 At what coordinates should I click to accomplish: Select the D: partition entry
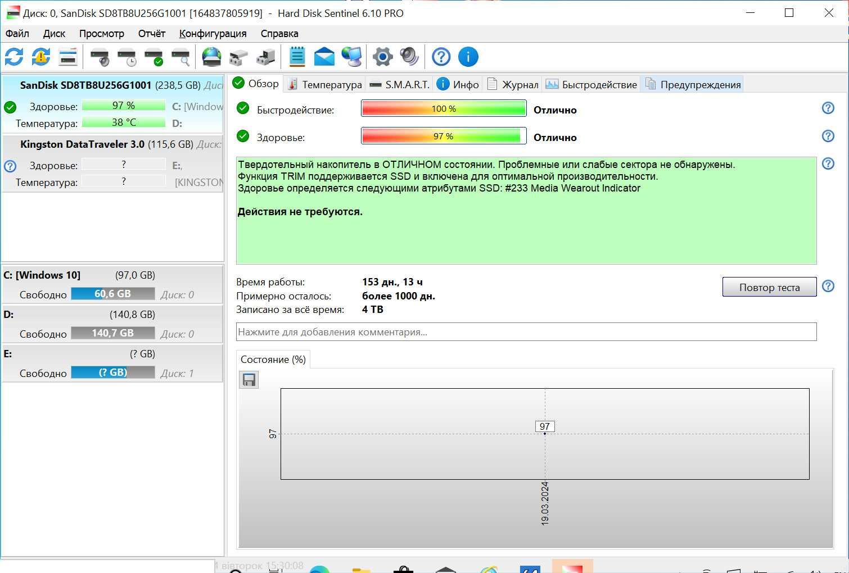pyautogui.click(x=112, y=324)
